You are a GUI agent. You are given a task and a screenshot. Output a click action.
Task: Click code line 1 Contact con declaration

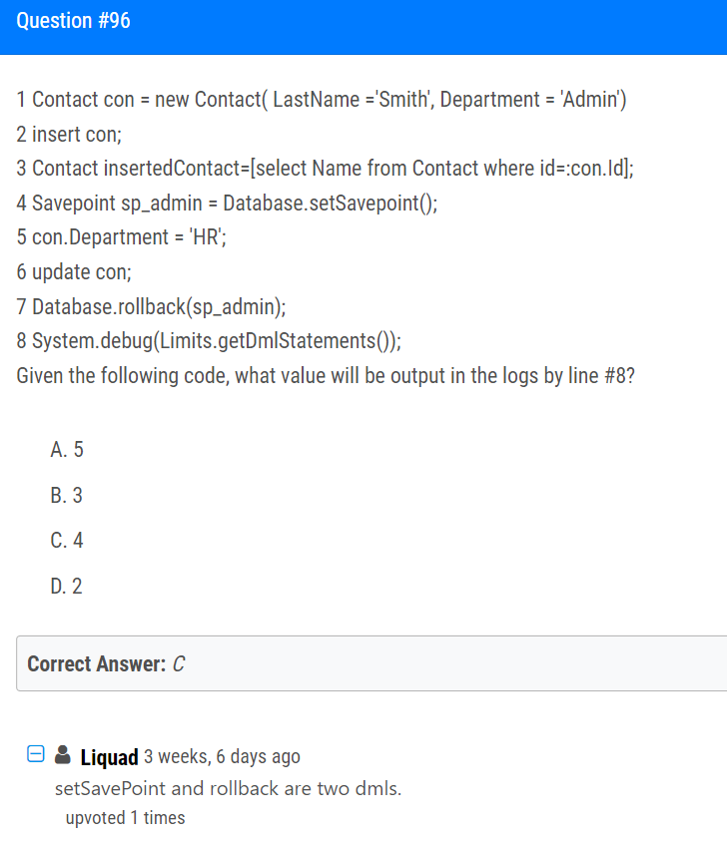[322, 100]
